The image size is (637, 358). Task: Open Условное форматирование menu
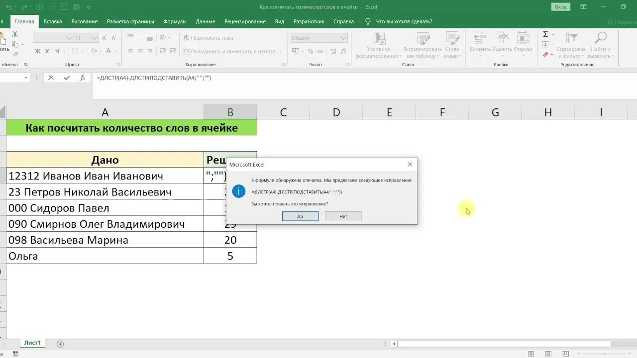click(379, 45)
